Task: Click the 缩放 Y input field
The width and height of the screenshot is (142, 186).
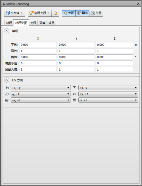Action: (76, 51)
